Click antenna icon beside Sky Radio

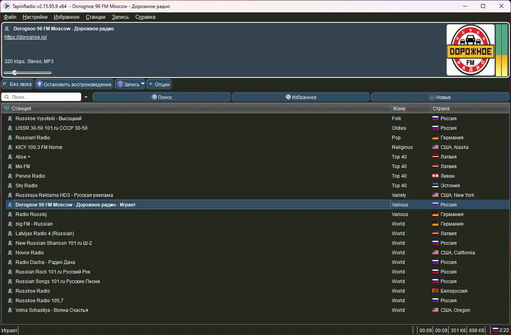[10, 186]
